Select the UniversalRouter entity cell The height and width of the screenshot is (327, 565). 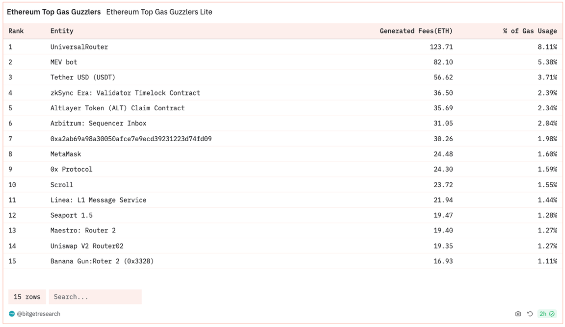pyautogui.click(x=79, y=47)
